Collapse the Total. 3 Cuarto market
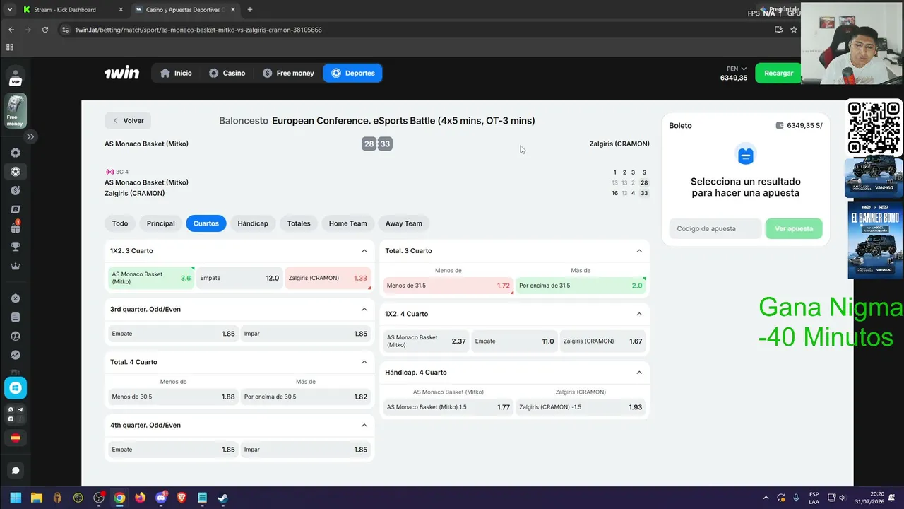 point(639,251)
